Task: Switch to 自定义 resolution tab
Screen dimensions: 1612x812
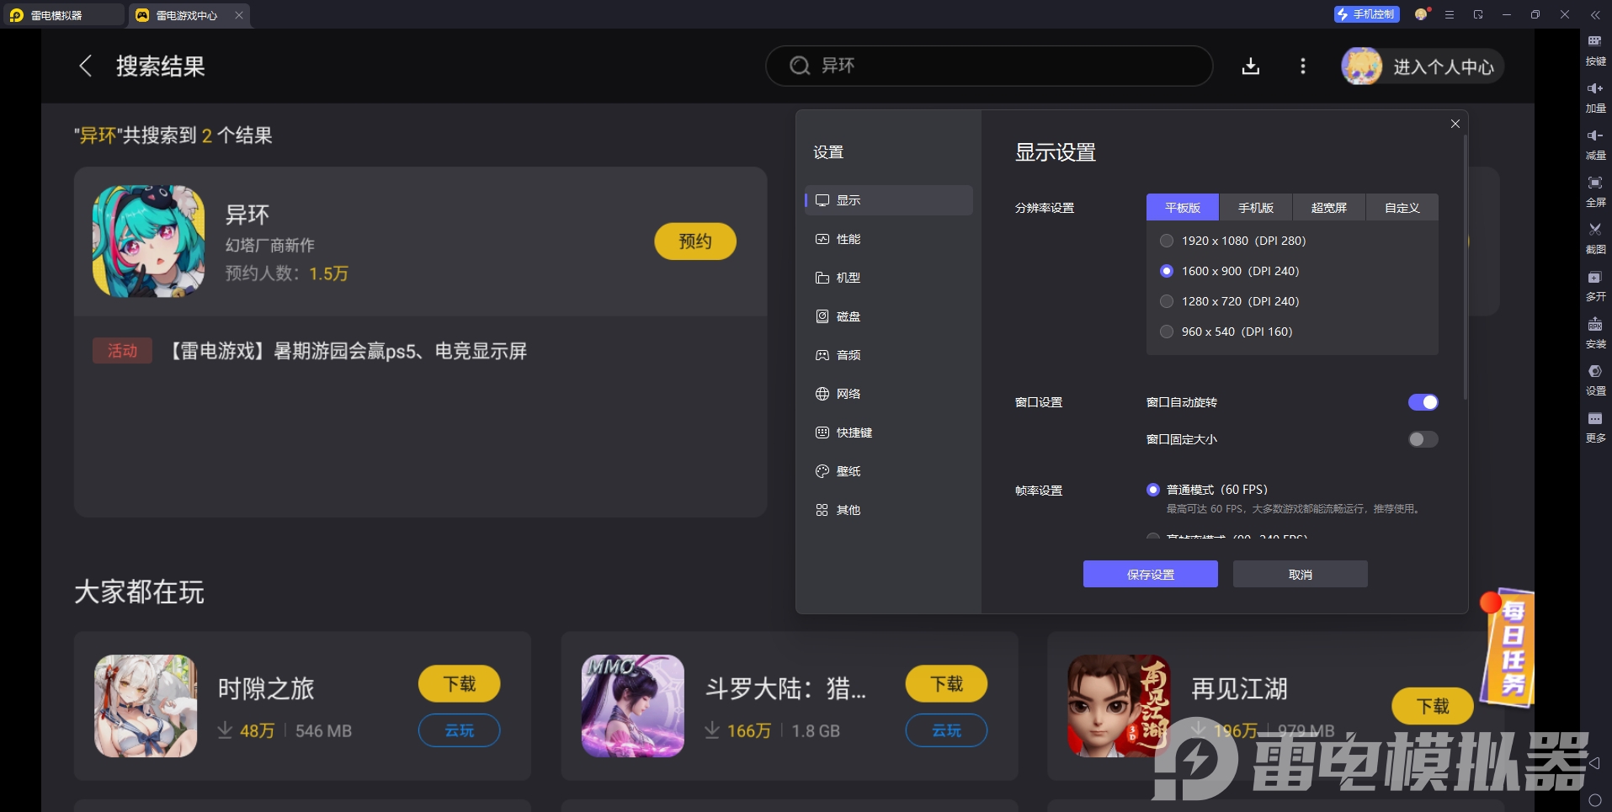Action: [x=1402, y=208]
